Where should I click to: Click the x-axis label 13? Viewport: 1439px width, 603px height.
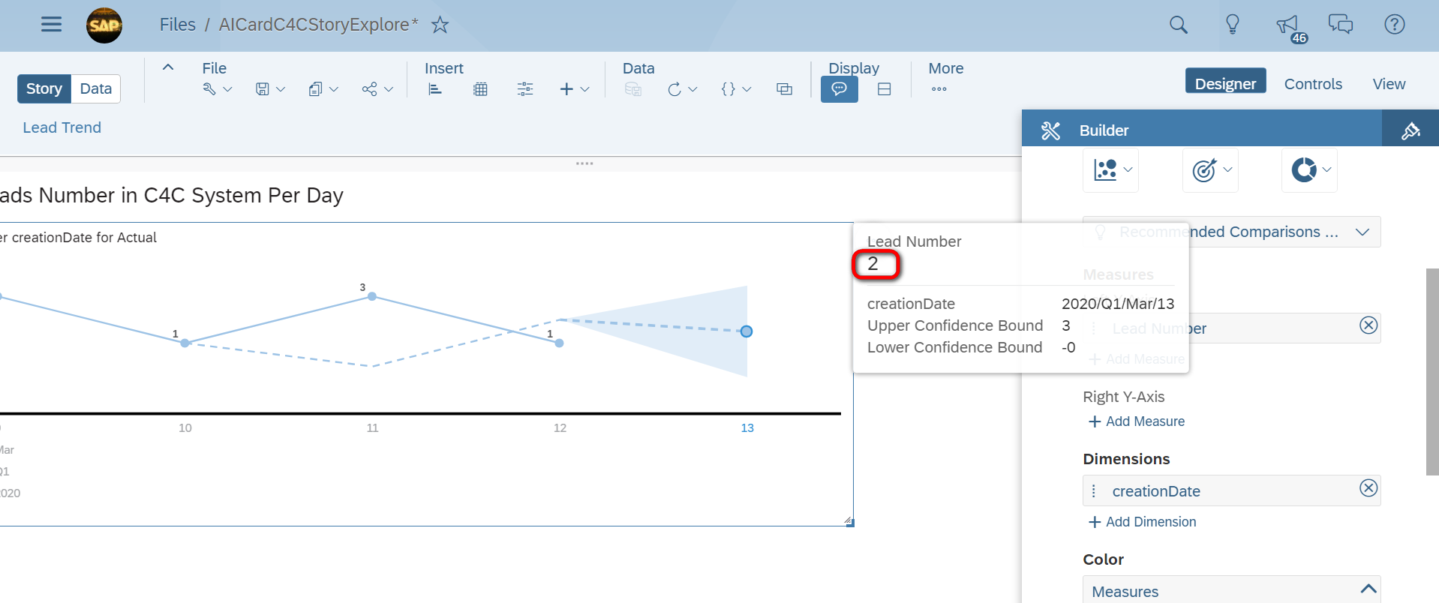pos(747,428)
